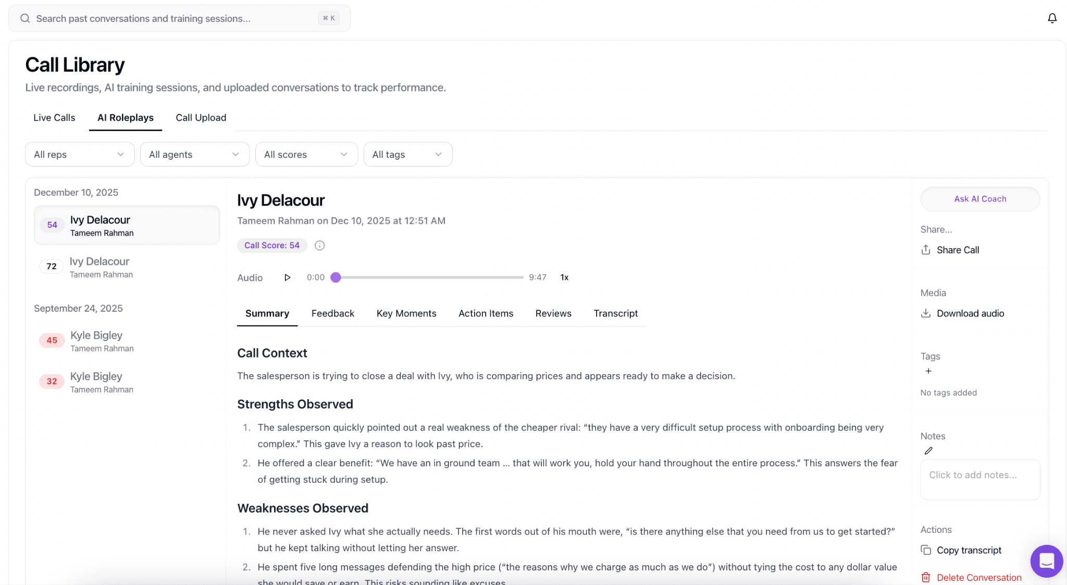
Task: Open the chat support bubble
Action: coord(1046,561)
